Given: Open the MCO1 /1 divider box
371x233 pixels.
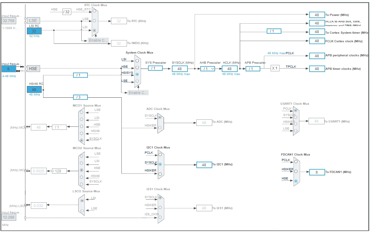Looking at the screenshot, I should (x=59, y=127).
